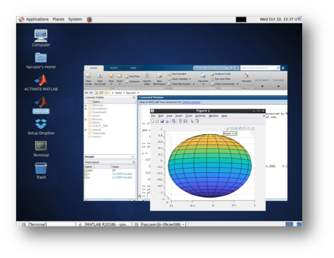Expand the RESOURCES section dropdown
The height and width of the screenshot is (258, 334).
(x=278, y=87)
